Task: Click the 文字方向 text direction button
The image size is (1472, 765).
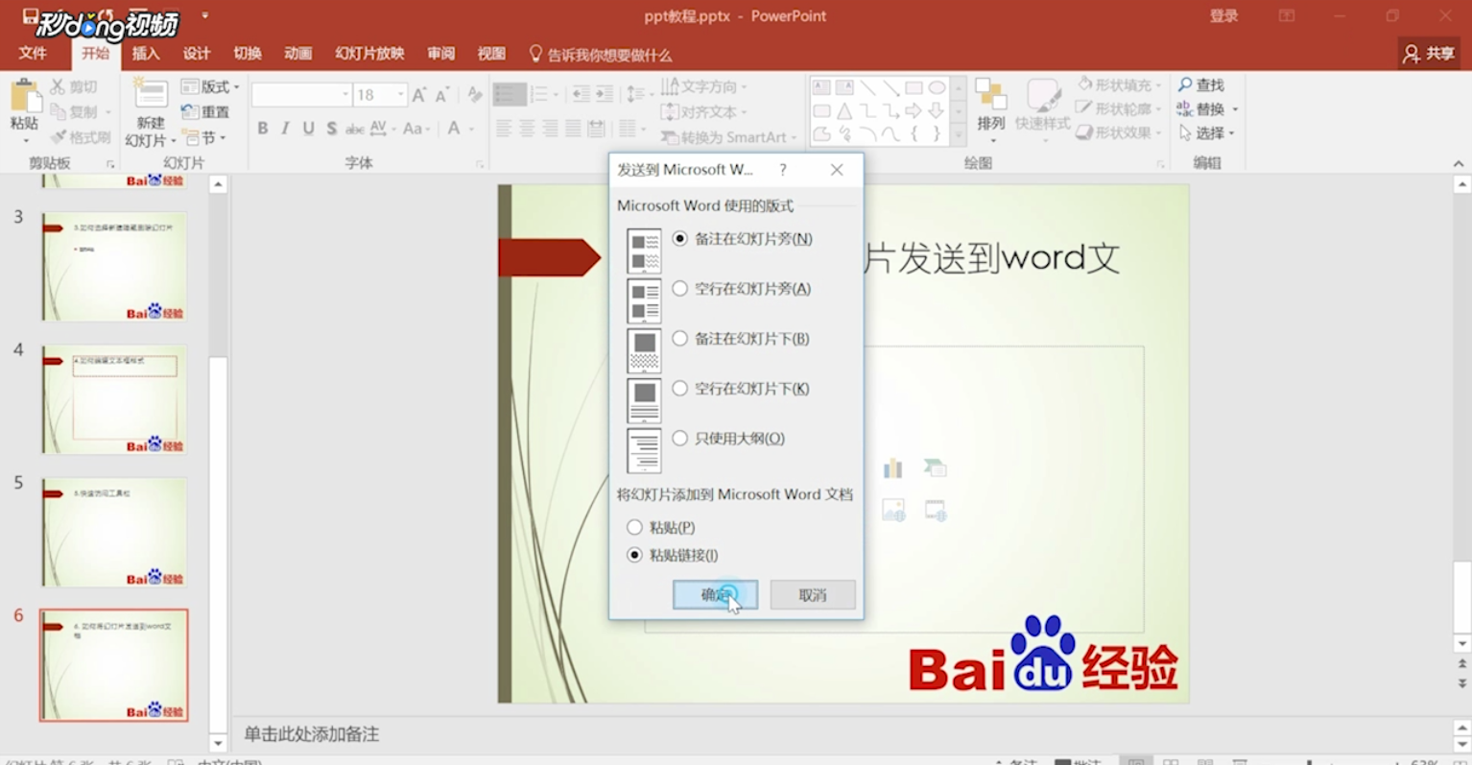Action: (x=703, y=86)
